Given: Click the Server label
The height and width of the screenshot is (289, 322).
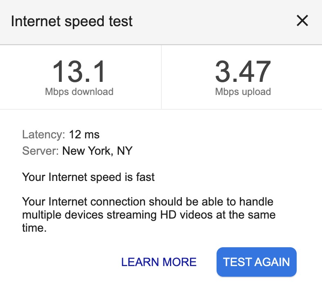Looking at the screenshot, I should 40,151.
